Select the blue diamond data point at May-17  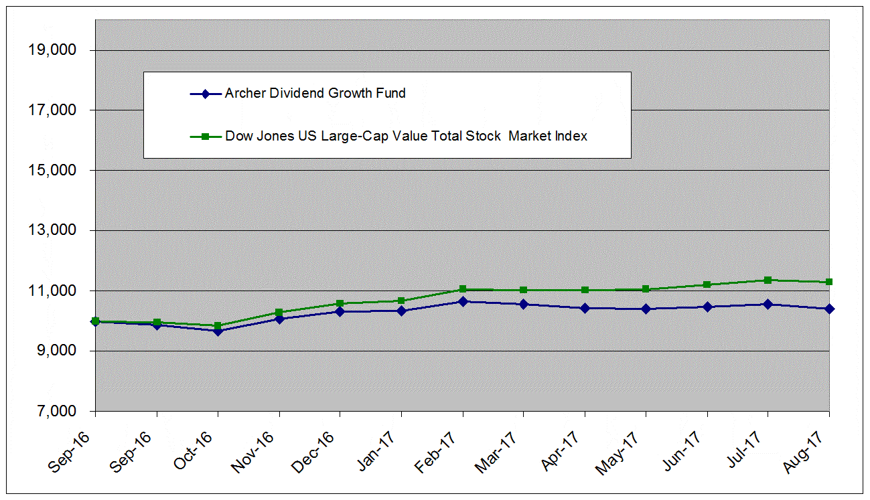[646, 309]
